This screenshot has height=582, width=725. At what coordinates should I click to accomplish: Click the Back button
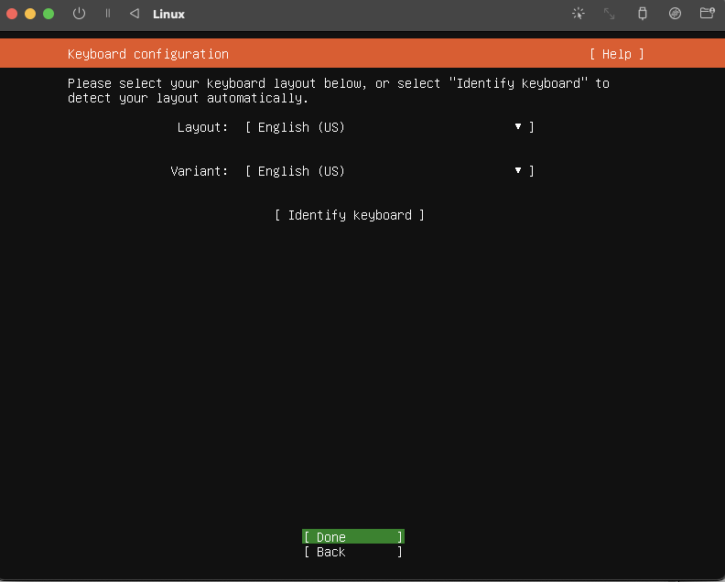[353, 552]
